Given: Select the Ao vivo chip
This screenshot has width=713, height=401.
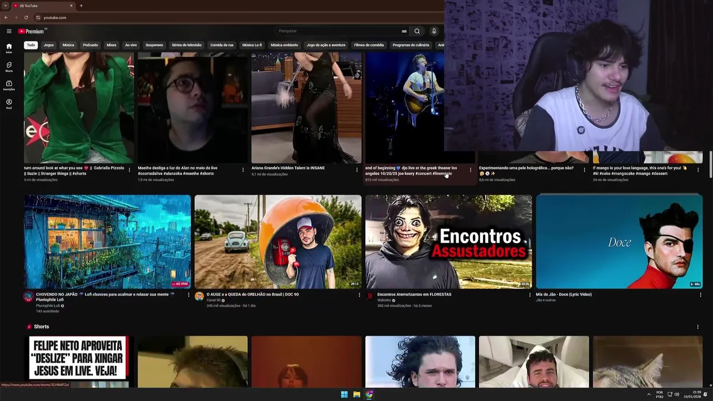Looking at the screenshot, I should click(131, 45).
